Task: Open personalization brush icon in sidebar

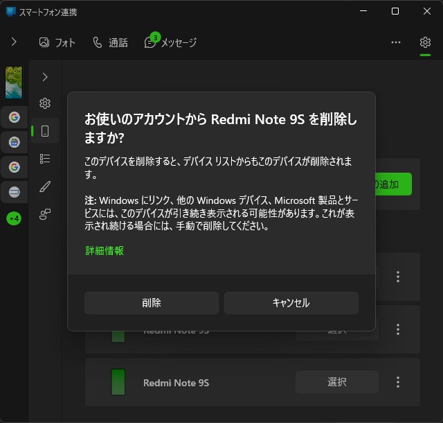Action: (x=45, y=187)
